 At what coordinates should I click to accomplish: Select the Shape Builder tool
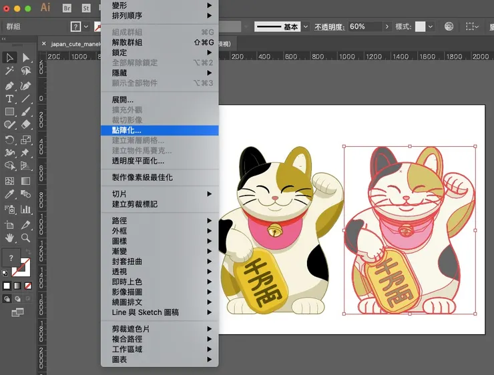(x=9, y=165)
